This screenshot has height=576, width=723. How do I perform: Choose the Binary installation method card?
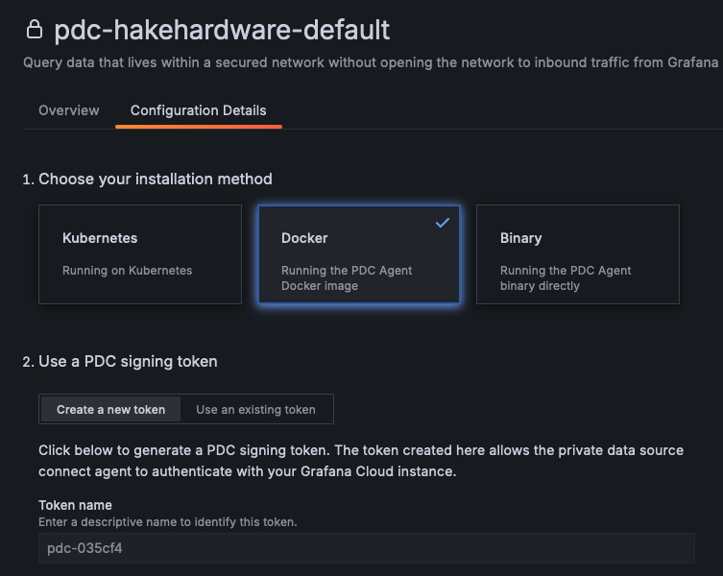(x=578, y=254)
